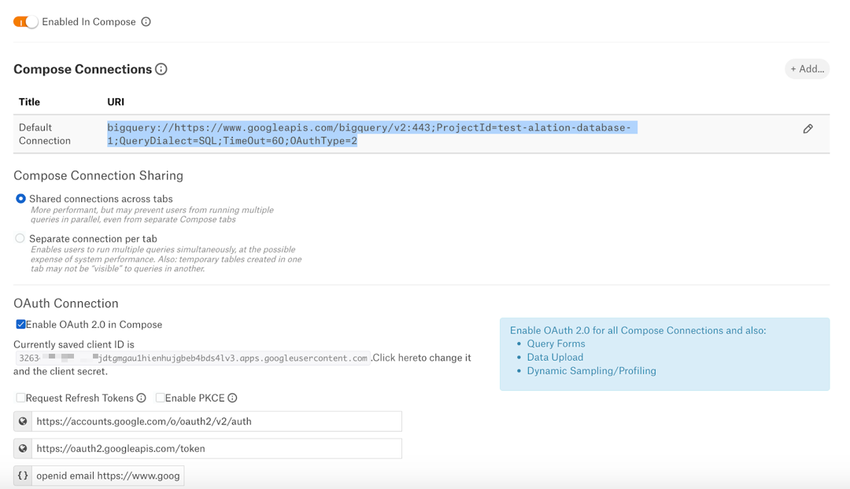Click the Title column header

coord(29,101)
